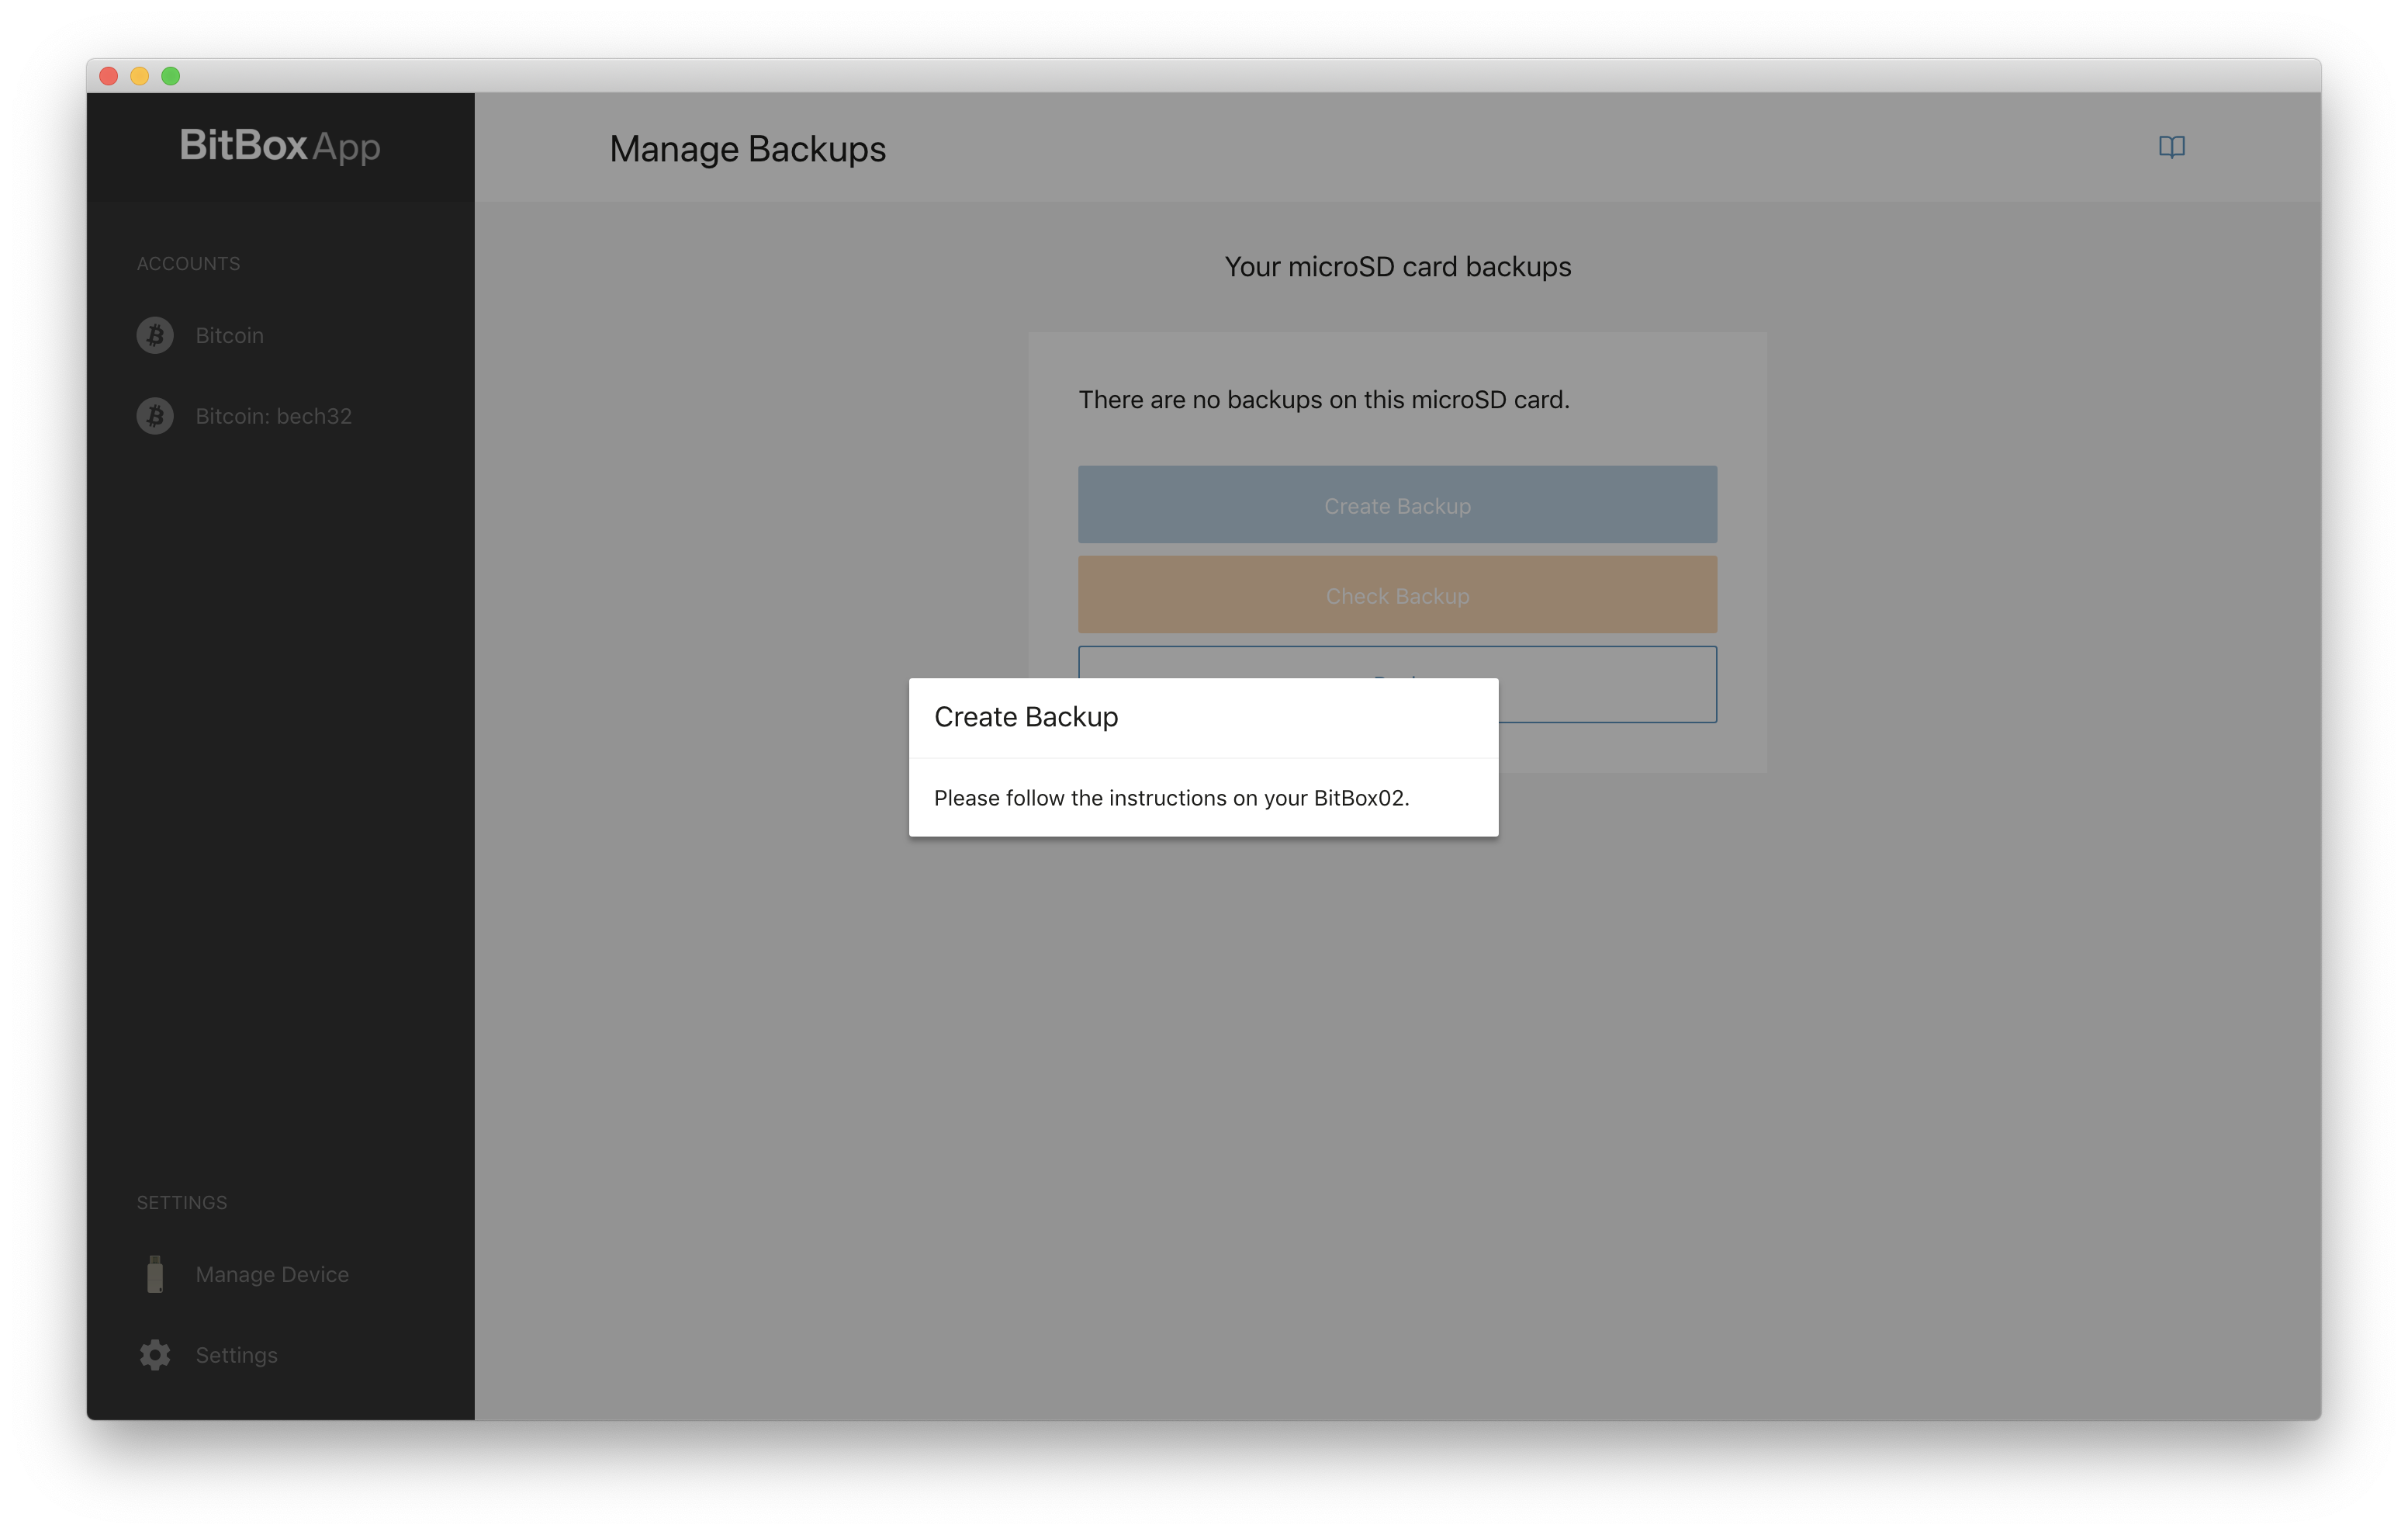Minimize the window with yellow button
The image size is (2408, 1535).
coord(140,76)
